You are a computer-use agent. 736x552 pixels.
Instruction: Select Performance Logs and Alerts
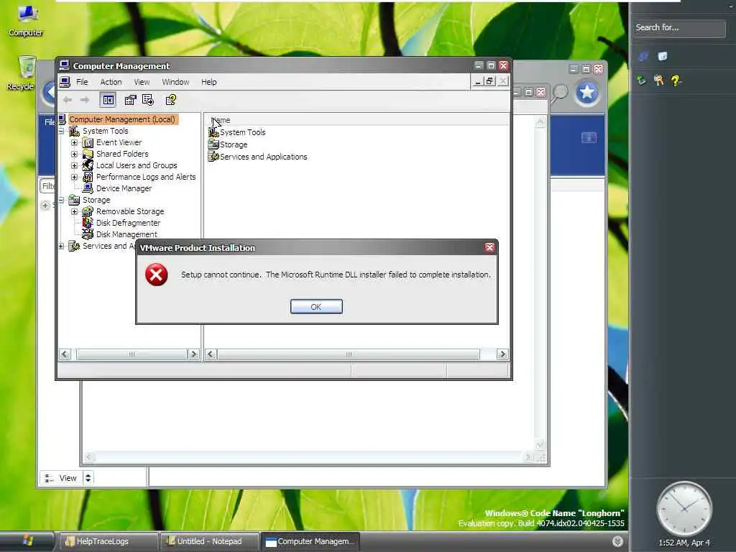(146, 177)
